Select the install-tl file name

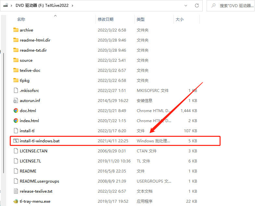click(27, 131)
